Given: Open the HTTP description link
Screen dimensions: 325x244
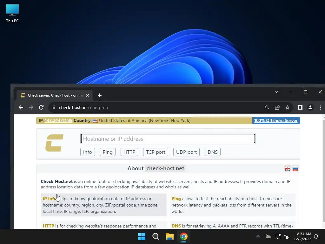Looking at the screenshot, I should pyautogui.click(x=48, y=226).
